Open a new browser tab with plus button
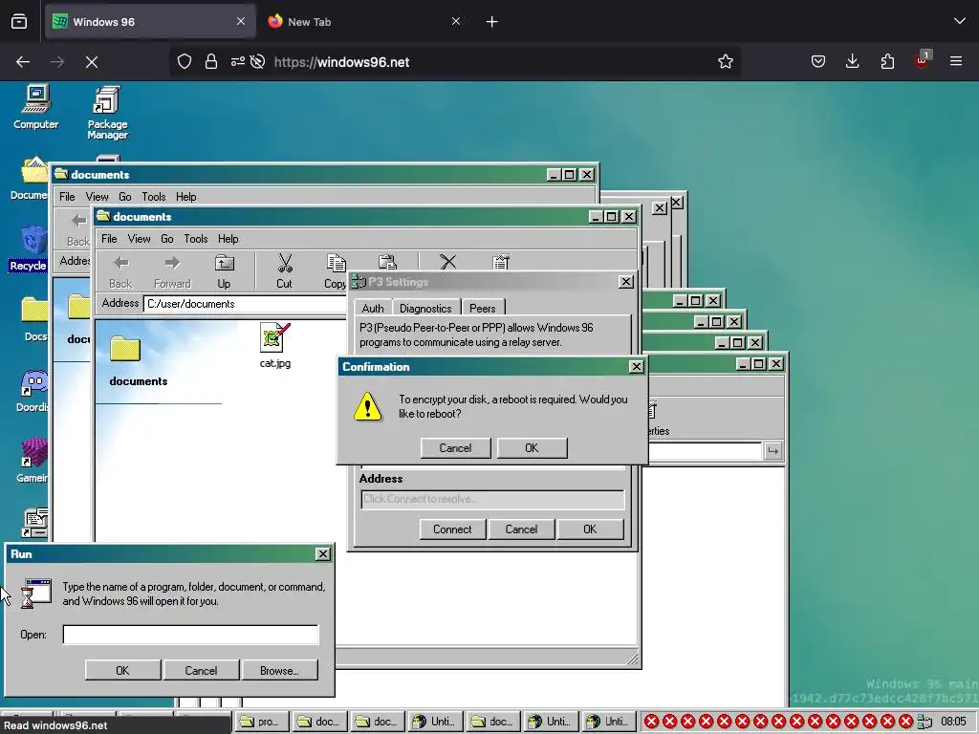 coord(492,22)
